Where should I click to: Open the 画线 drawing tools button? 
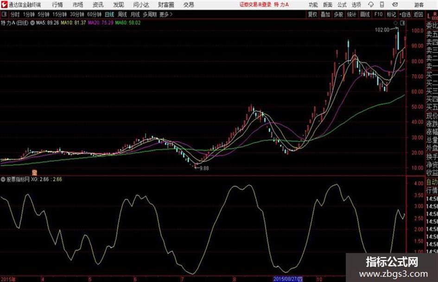click(365, 14)
